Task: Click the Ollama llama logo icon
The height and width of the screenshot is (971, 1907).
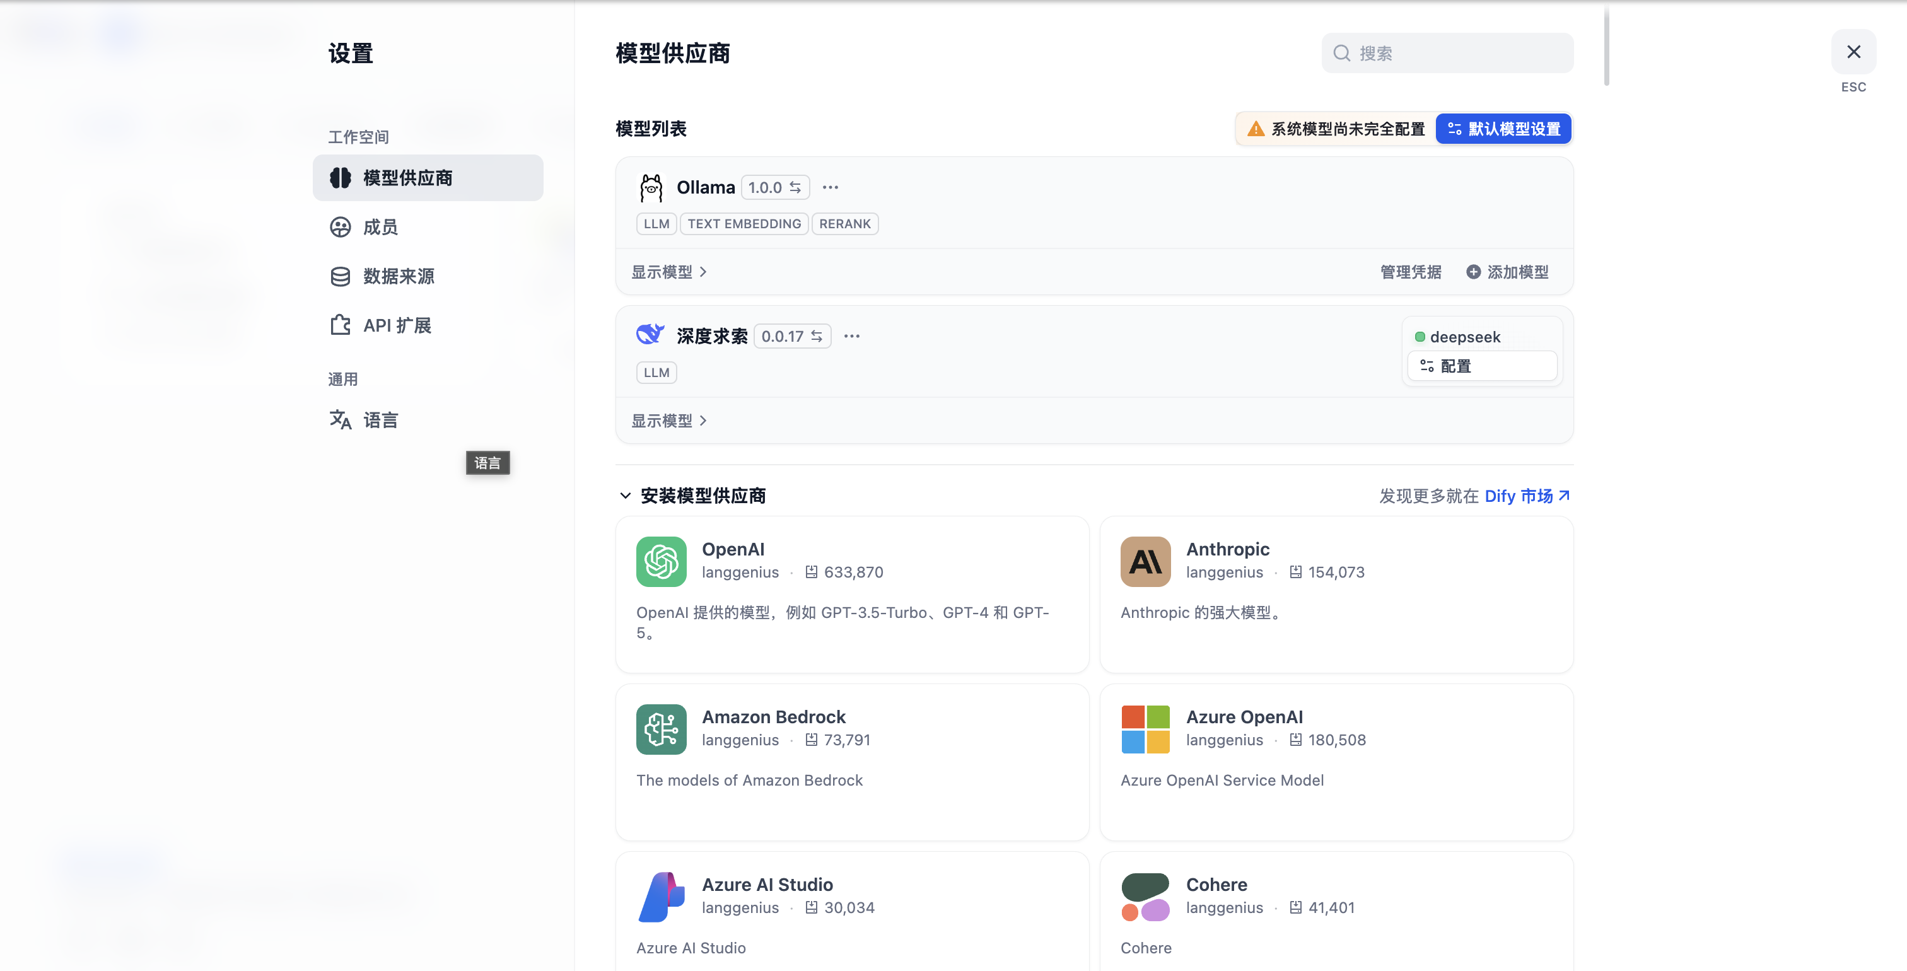Action: point(651,188)
